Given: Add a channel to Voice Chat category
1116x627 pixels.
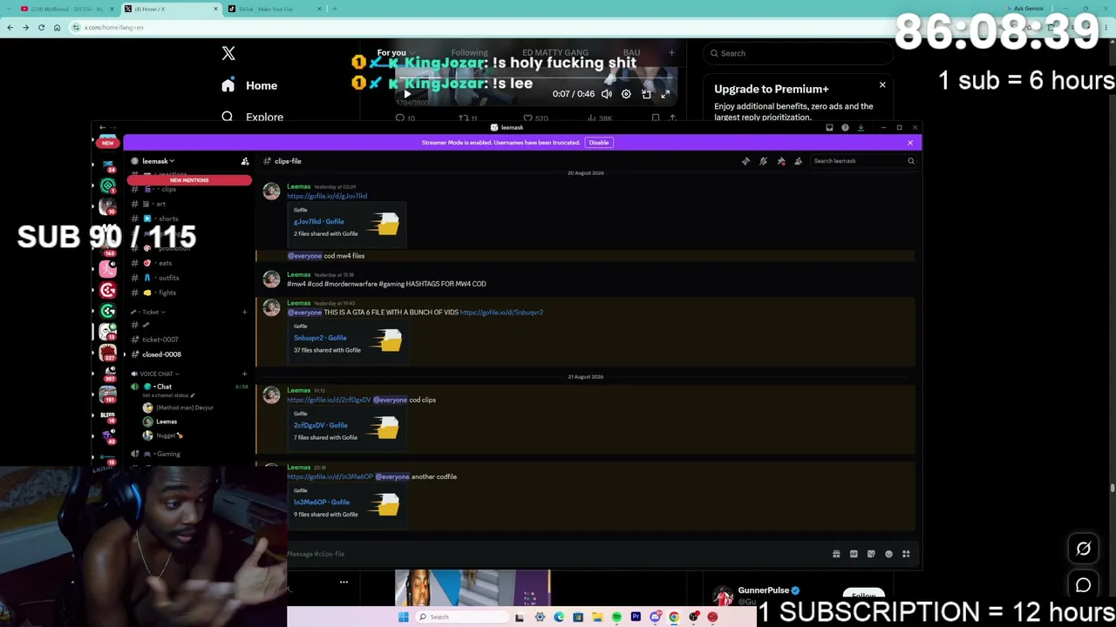Looking at the screenshot, I should click(x=244, y=374).
